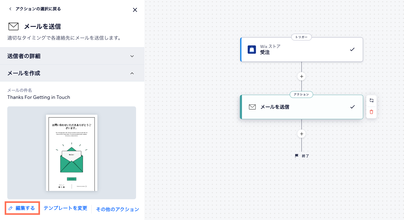Click the swap action icon
This screenshot has height=220, width=404.
point(371,100)
